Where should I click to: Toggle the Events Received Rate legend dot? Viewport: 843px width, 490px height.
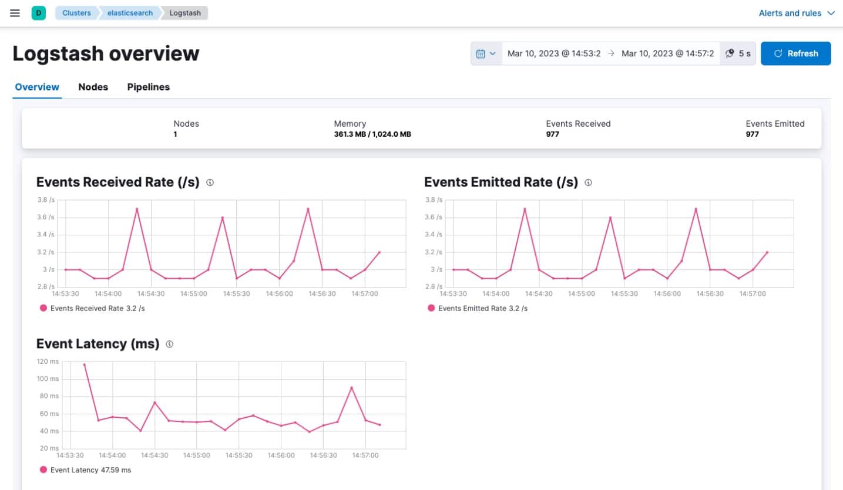pos(43,308)
